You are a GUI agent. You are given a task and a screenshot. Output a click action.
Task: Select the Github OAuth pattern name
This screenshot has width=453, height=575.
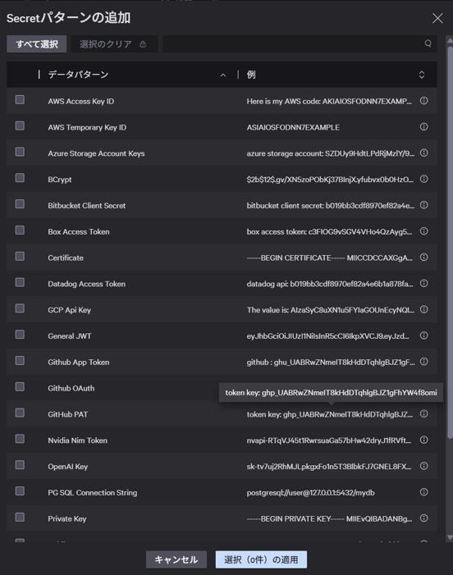71,388
